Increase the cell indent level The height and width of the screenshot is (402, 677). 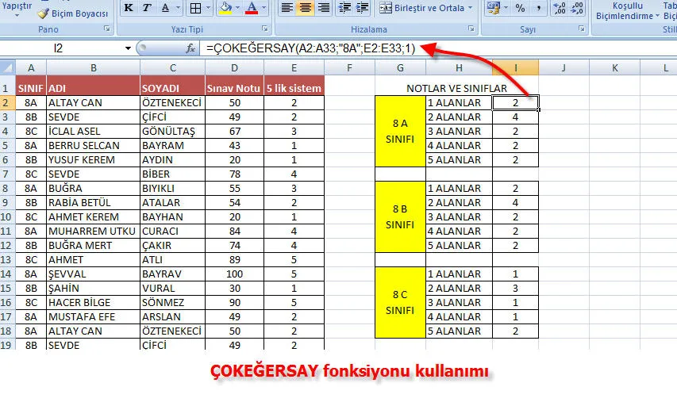[x=363, y=9]
